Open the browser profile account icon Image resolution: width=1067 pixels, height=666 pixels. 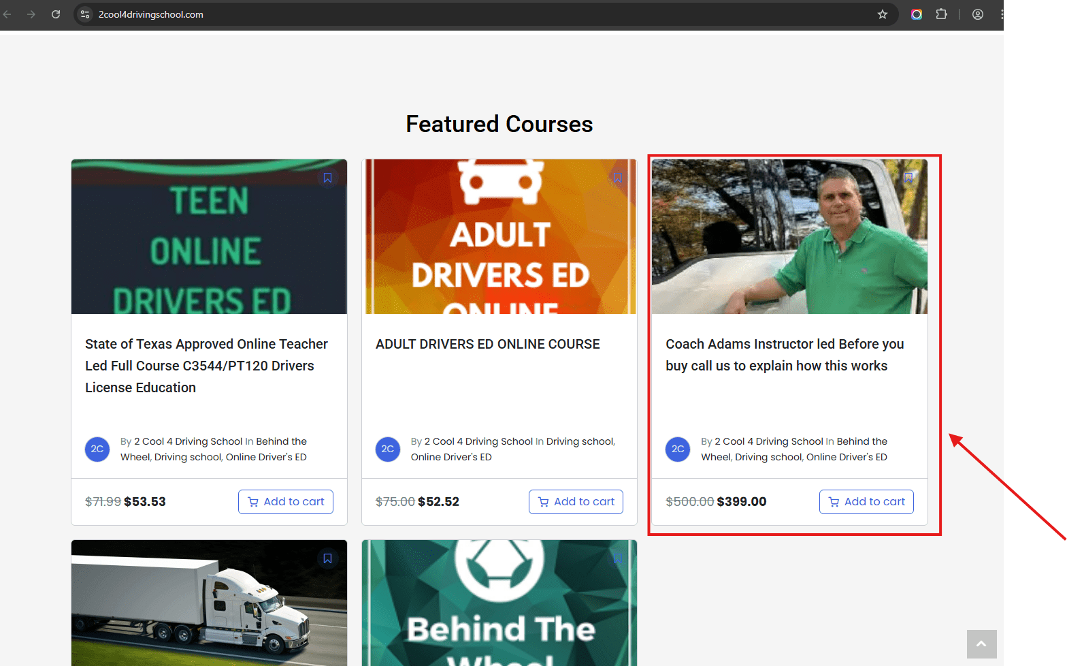click(978, 14)
